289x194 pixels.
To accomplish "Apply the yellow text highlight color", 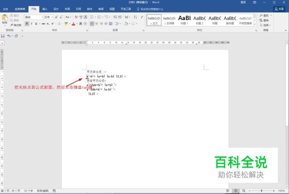I will click(66, 24).
